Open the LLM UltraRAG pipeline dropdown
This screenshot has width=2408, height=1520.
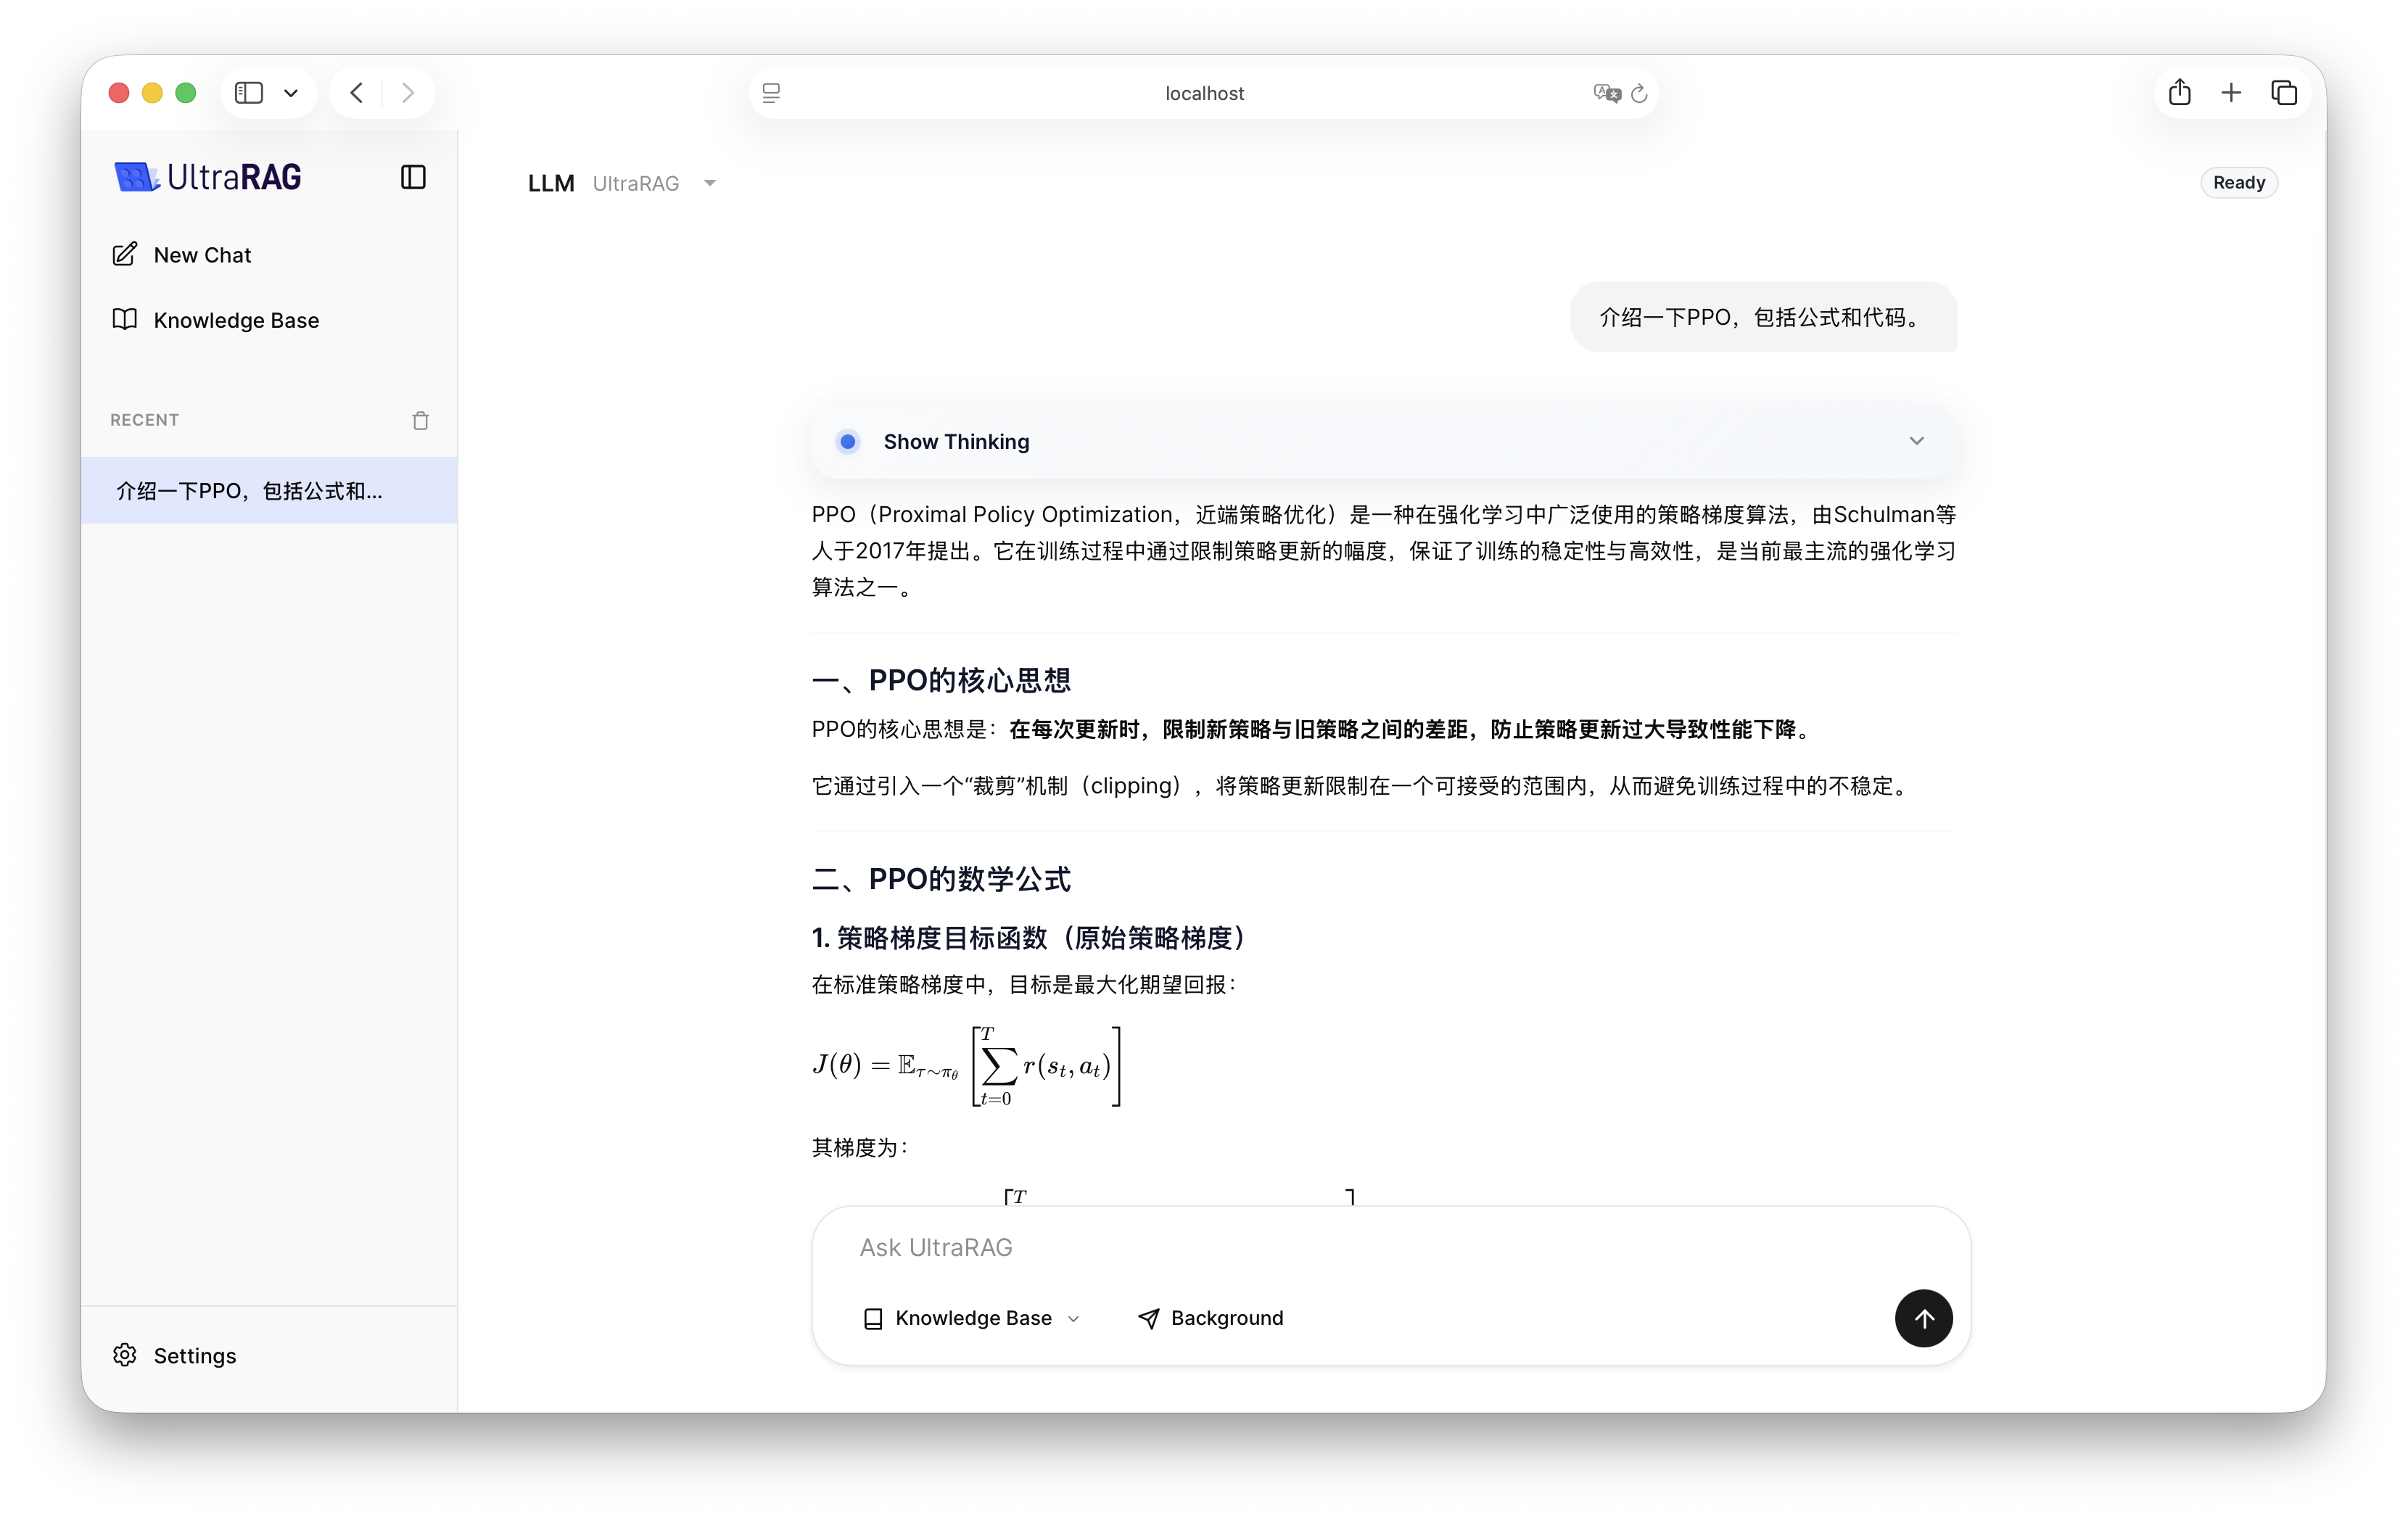point(709,183)
